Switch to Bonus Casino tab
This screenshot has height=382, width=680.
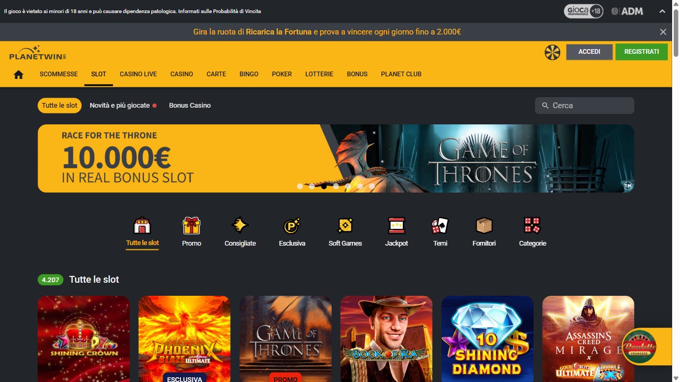[190, 106]
